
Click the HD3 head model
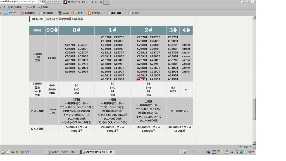[173, 91]
